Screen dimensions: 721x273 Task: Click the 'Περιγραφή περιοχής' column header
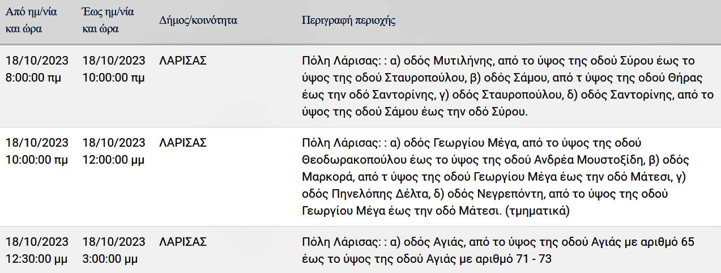(x=349, y=20)
